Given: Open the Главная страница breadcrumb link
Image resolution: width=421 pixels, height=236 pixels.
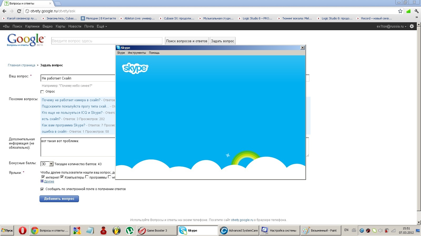Looking at the screenshot, I should click(x=22, y=65).
